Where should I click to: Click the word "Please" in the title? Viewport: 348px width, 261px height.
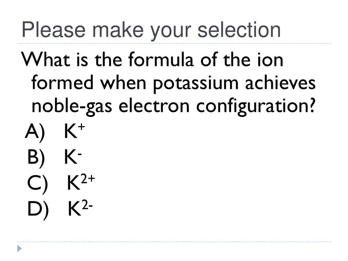coord(53,30)
